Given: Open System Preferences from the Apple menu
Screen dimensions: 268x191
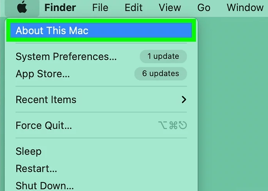Looking at the screenshot, I should pyautogui.click(x=101, y=56).
